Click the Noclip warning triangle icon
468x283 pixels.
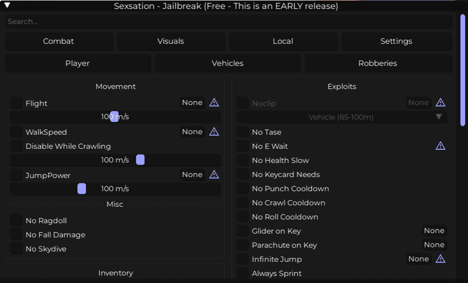(440, 102)
